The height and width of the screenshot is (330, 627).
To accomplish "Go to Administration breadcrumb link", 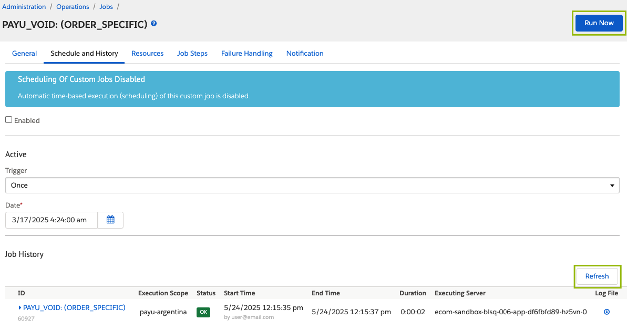I will [24, 7].
